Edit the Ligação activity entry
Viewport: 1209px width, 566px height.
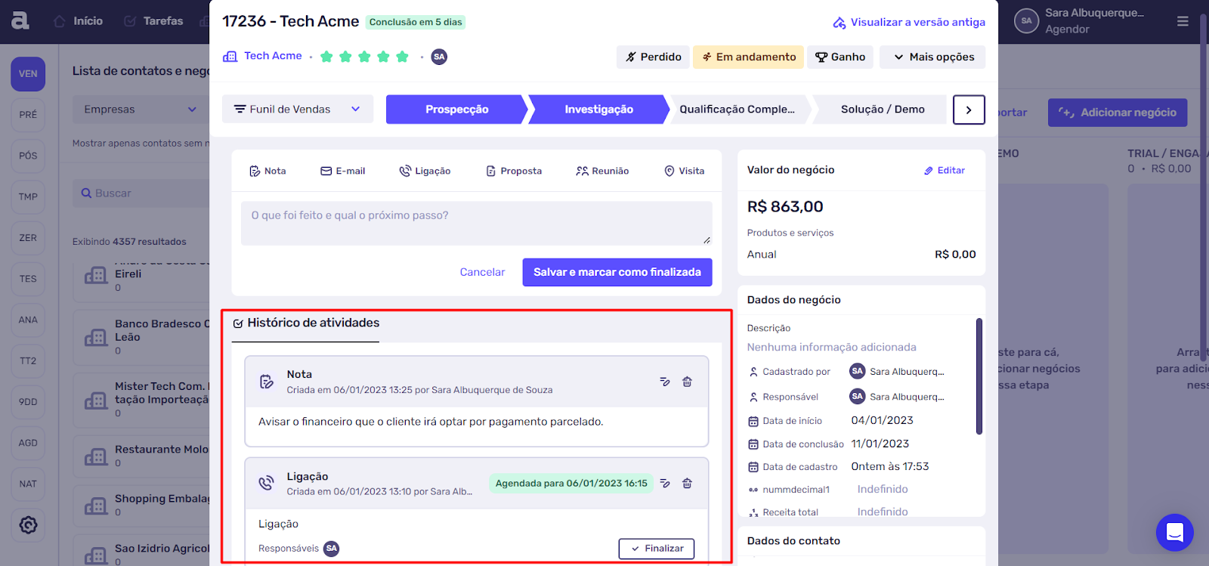click(665, 483)
